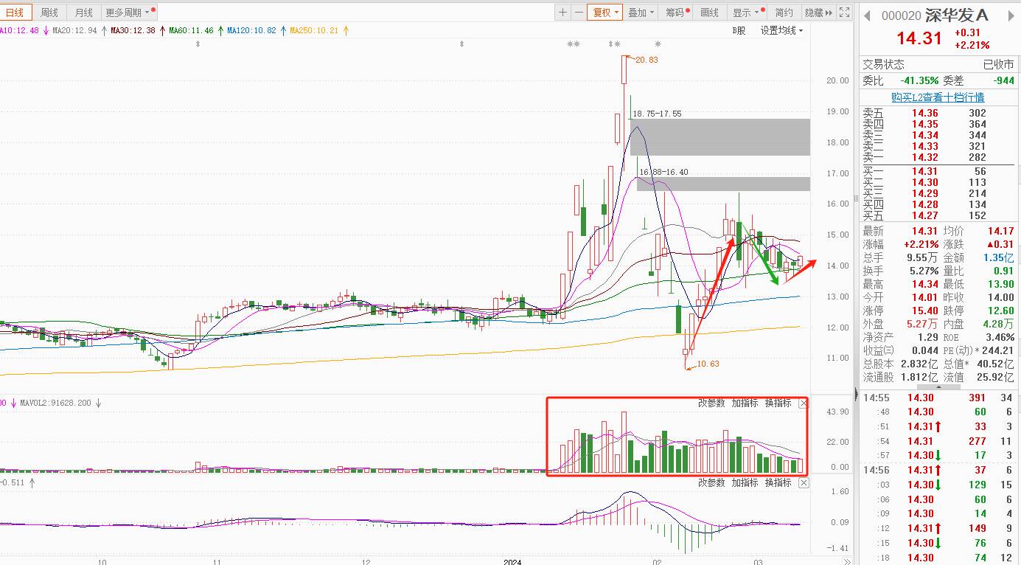This screenshot has height=565, width=1021.
Task: Activate 画线 drawing tools
Action: coord(709,13)
